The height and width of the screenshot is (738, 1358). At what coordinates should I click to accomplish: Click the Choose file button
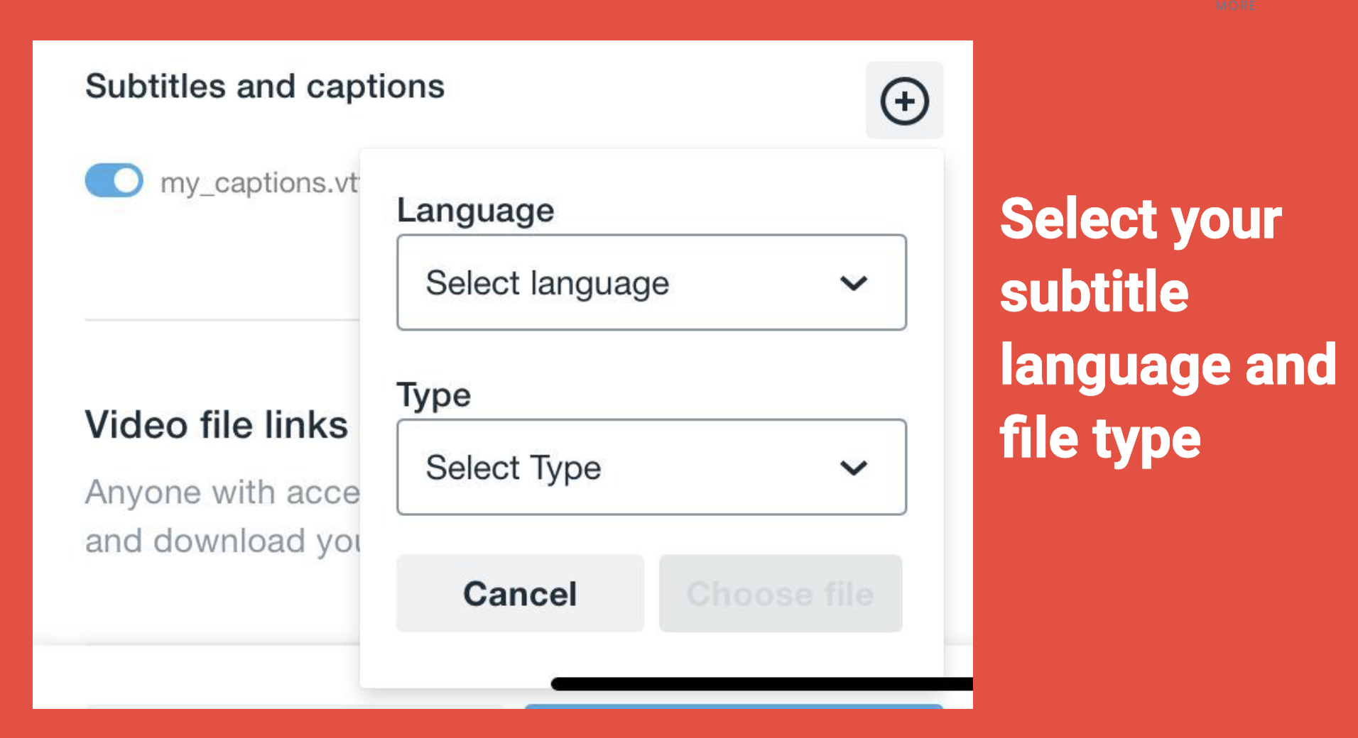coord(781,593)
